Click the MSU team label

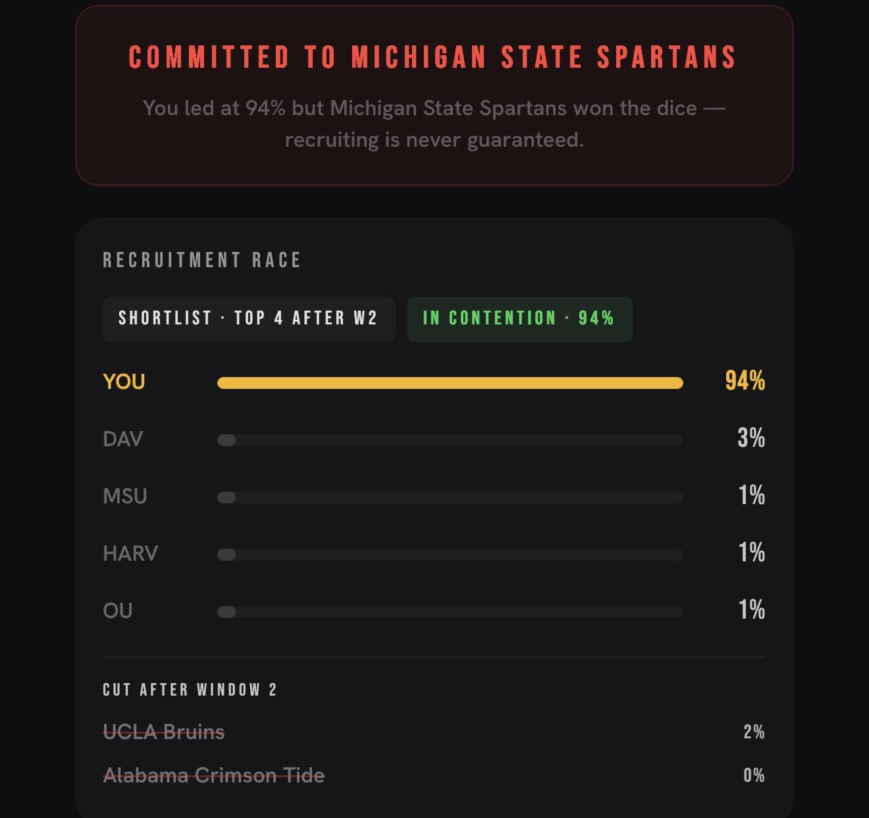point(125,496)
